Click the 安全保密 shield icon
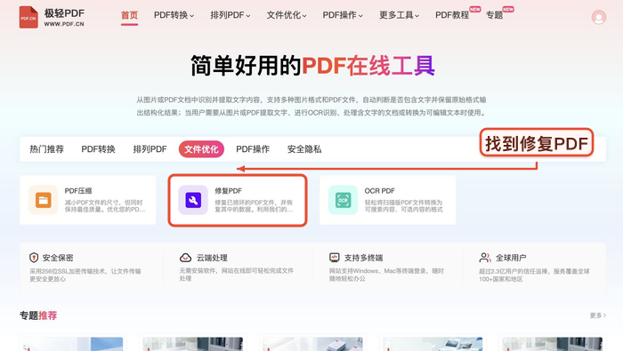The image size is (623, 351). 34,258
